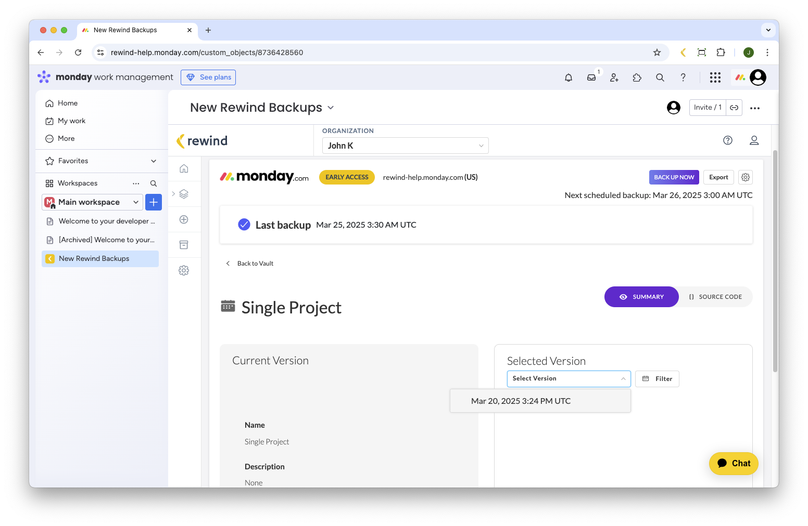This screenshot has width=808, height=526.
Task: Open the Rewind account person icon
Action: click(754, 140)
